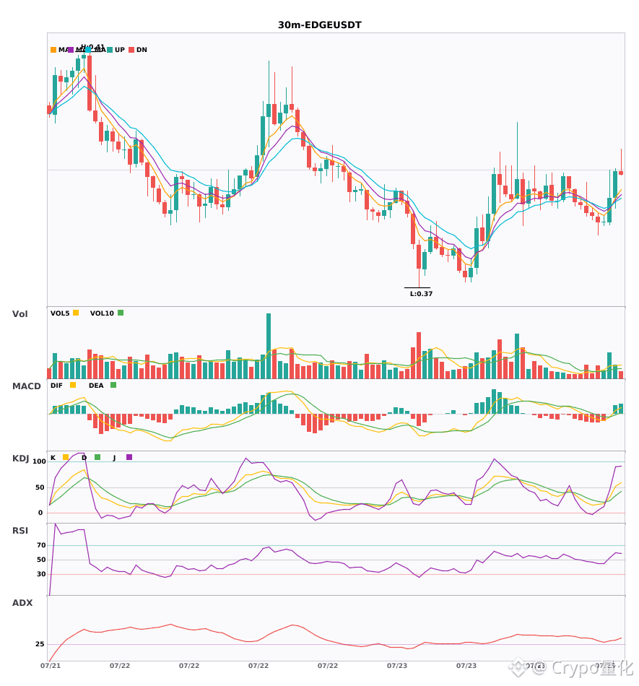Click the KDJ axis value 100
This screenshot has height=686, width=639.
click(x=40, y=461)
